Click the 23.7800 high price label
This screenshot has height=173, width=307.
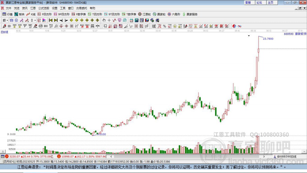coord(268,39)
